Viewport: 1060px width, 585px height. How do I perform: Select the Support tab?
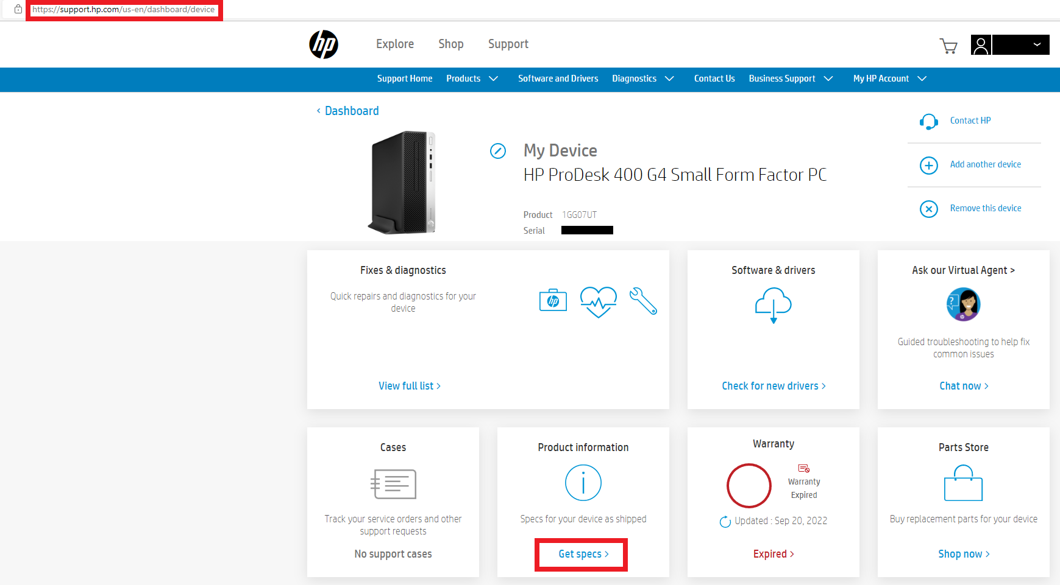click(508, 44)
